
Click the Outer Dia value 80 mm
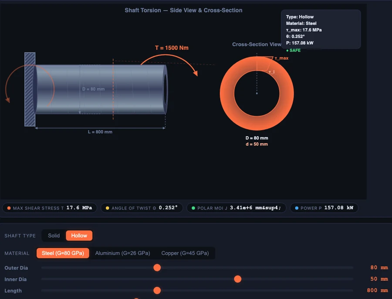[379, 268]
